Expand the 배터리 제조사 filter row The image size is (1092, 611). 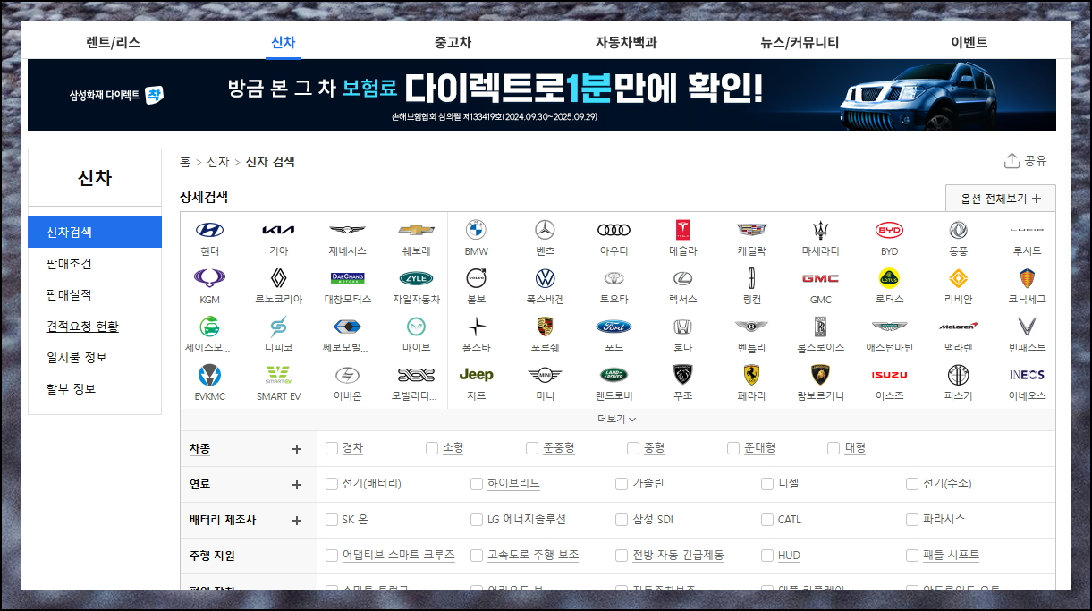297,520
